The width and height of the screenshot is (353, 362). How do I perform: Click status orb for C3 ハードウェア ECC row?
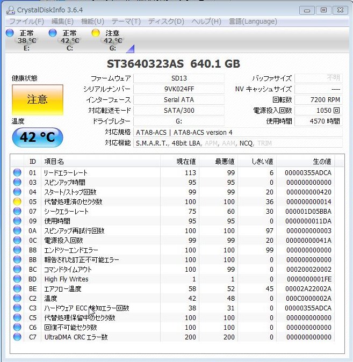17,308
